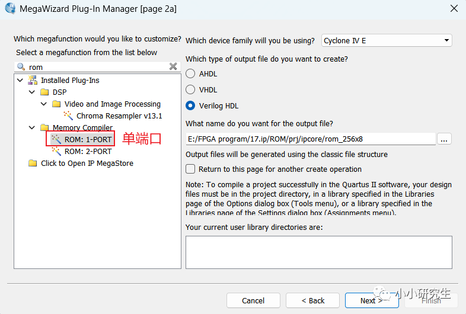Viewport: 466px width, 314px height.
Task: Click 'Your current user library directories are:' text
Action: pyautogui.click(x=254, y=227)
